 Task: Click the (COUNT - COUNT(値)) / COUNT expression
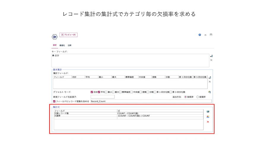click(160, 116)
